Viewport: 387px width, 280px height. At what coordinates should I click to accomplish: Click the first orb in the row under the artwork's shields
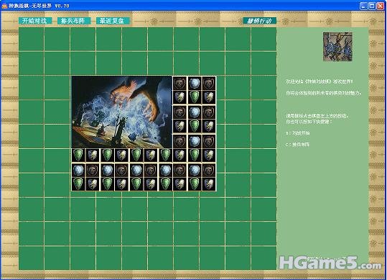(x=78, y=170)
